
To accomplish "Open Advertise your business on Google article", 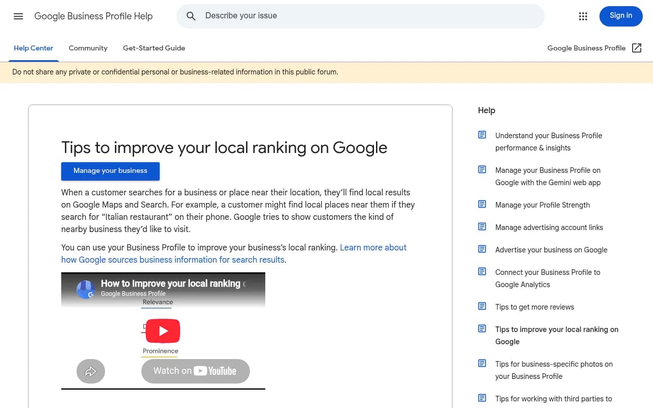I will pyautogui.click(x=551, y=250).
